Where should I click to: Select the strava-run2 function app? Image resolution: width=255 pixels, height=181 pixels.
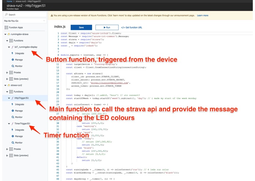(x=17, y=85)
